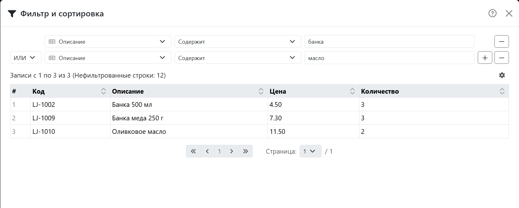Sort table by Цена column
The image size is (519, 208).
pyautogui.click(x=353, y=91)
